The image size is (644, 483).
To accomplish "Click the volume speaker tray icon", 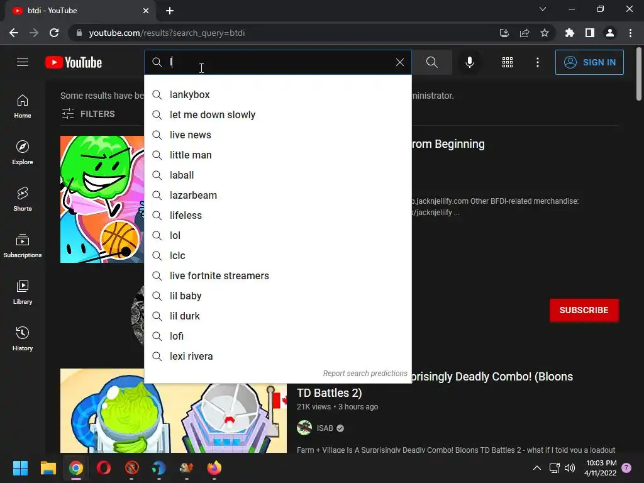I will (x=570, y=468).
